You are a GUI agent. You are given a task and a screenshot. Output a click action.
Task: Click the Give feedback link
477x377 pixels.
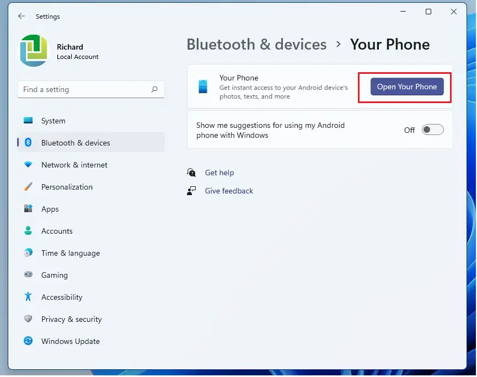229,191
